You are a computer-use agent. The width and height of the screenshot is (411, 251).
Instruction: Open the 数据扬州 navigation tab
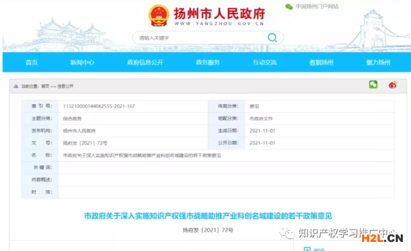pos(321,62)
